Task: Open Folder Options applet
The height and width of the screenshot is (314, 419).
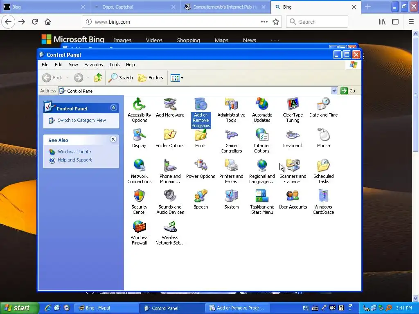Action: coord(170,138)
